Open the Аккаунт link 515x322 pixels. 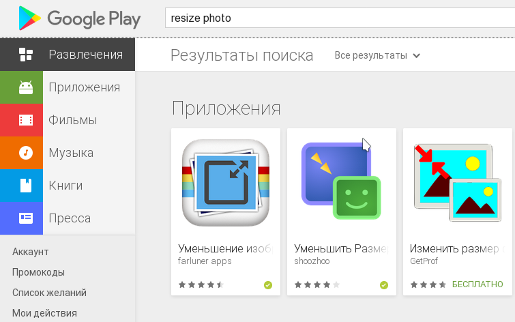point(31,252)
